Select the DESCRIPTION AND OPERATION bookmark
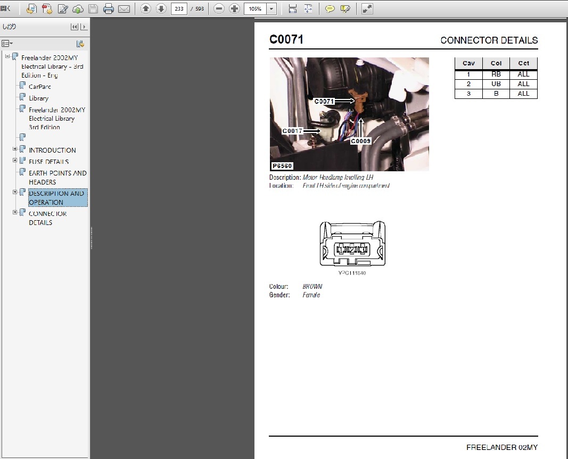 click(57, 198)
